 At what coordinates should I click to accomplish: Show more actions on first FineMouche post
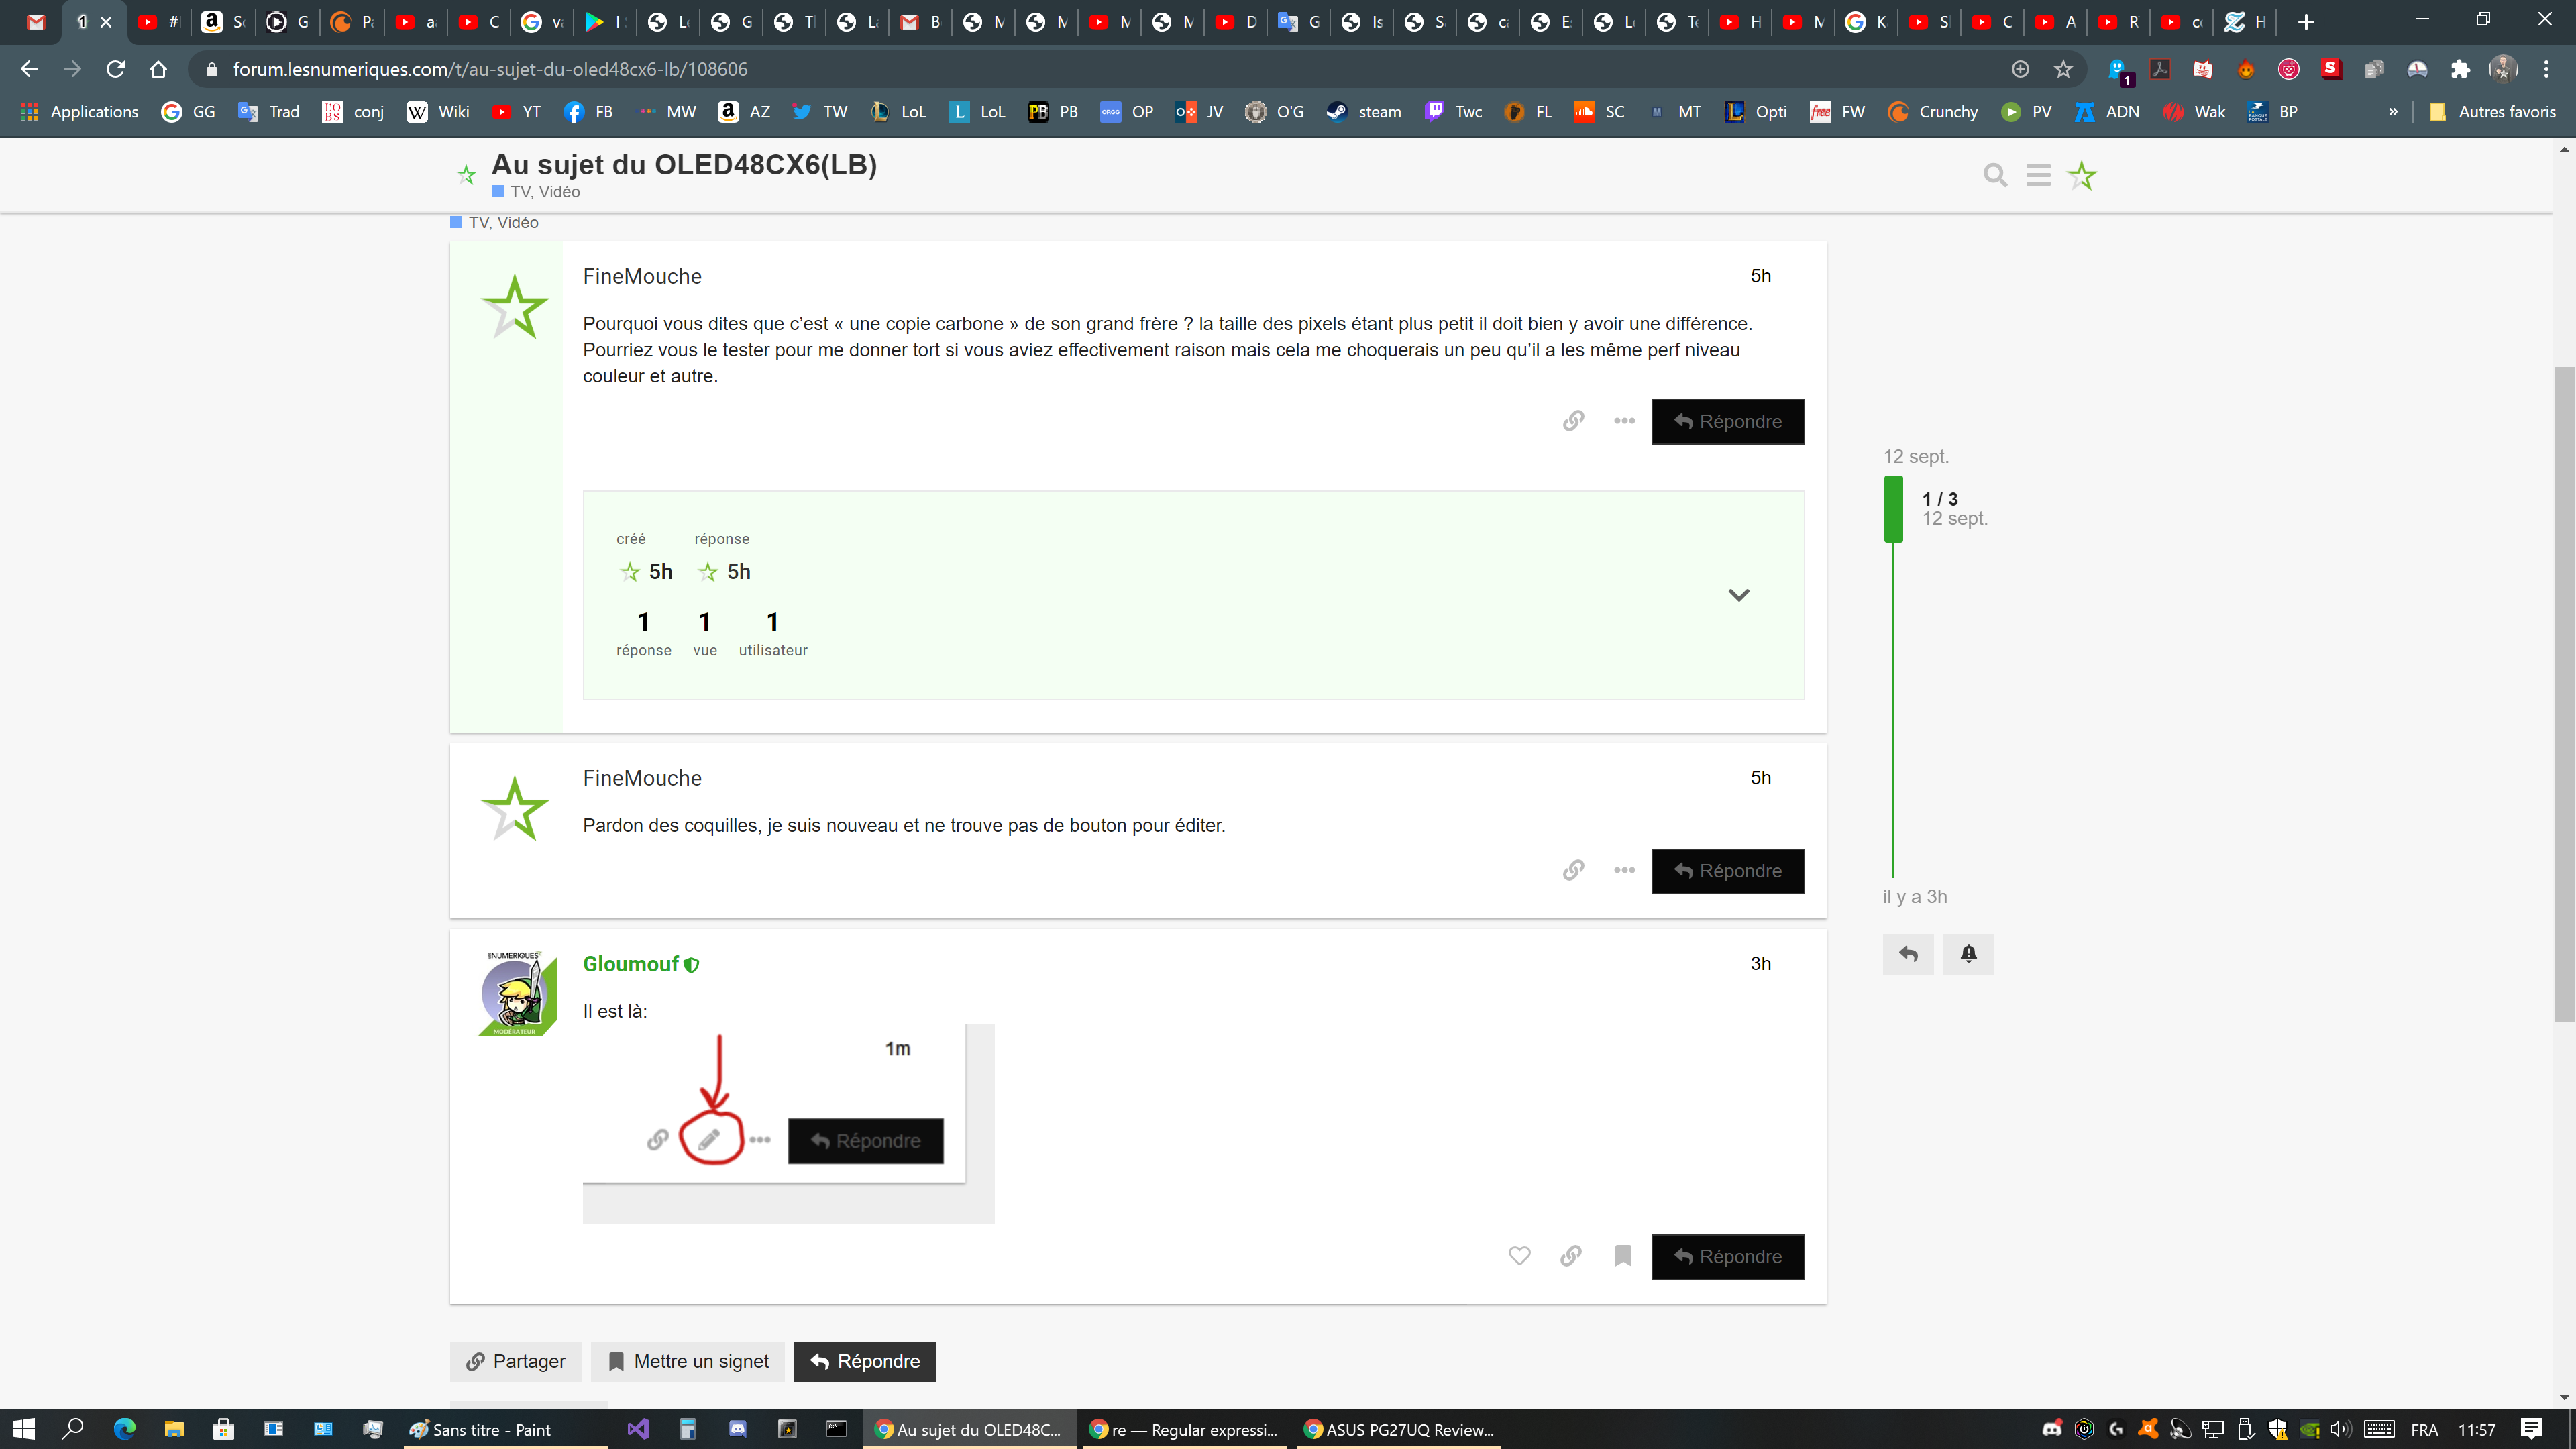1624,421
